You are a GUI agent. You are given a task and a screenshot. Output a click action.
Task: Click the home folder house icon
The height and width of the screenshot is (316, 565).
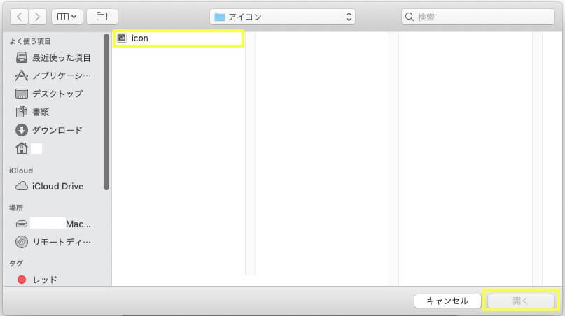coord(21,148)
